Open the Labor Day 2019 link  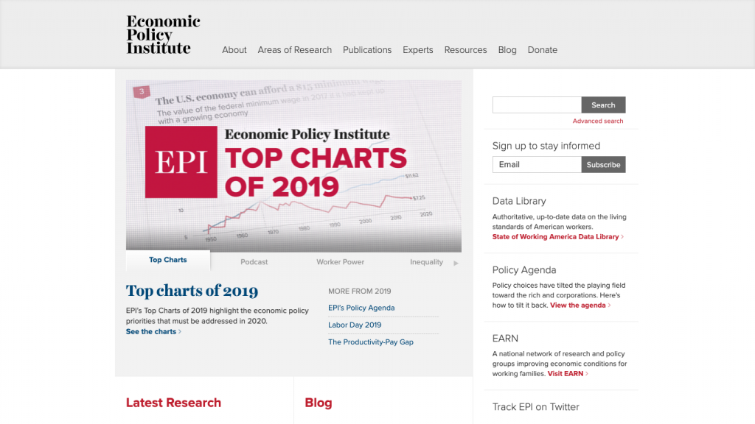tap(355, 325)
